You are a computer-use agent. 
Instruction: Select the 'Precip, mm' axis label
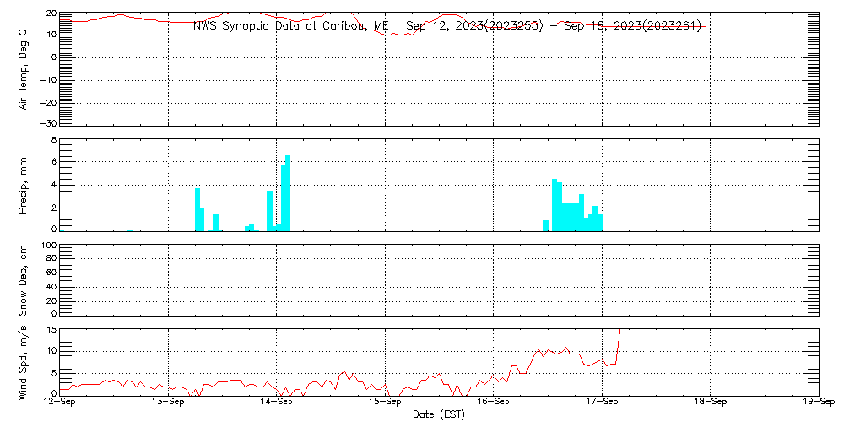[x=23, y=187]
